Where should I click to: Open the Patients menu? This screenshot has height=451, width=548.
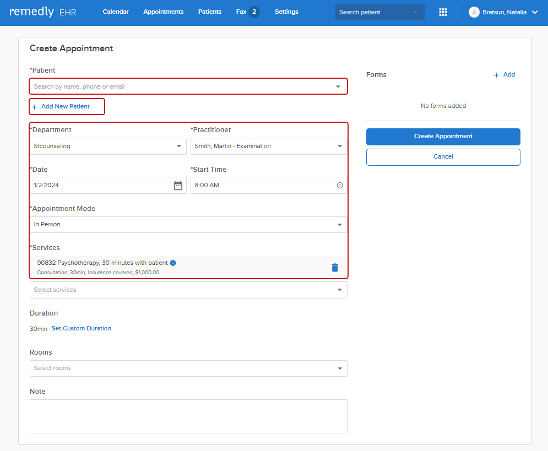pos(210,12)
